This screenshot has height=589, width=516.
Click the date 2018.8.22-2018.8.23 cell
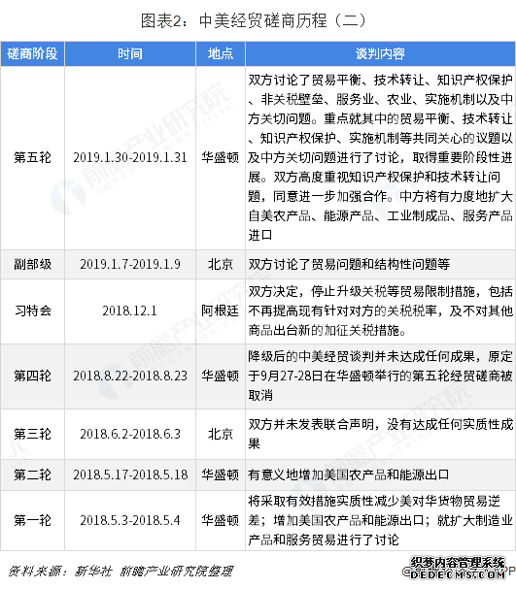click(x=130, y=376)
